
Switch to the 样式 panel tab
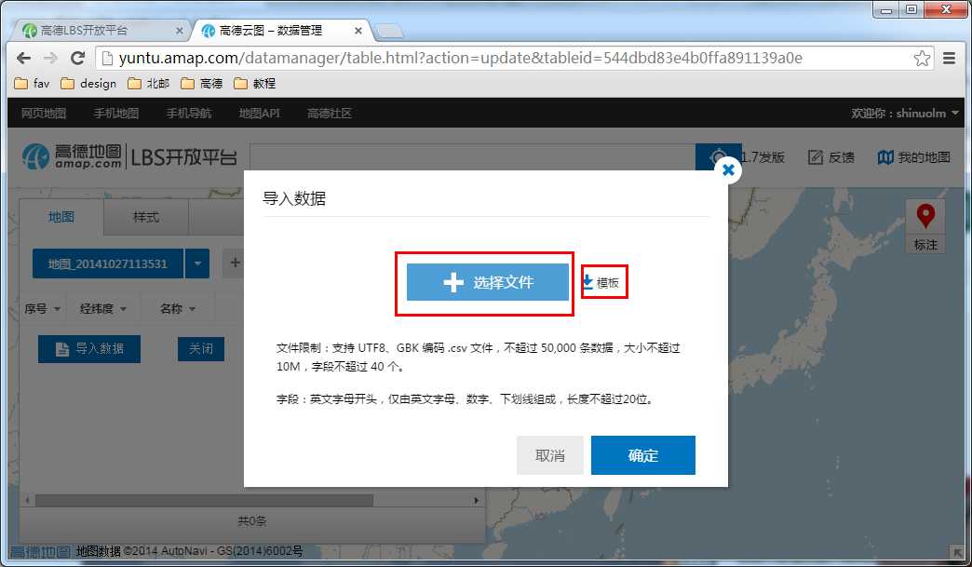point(145,217)
